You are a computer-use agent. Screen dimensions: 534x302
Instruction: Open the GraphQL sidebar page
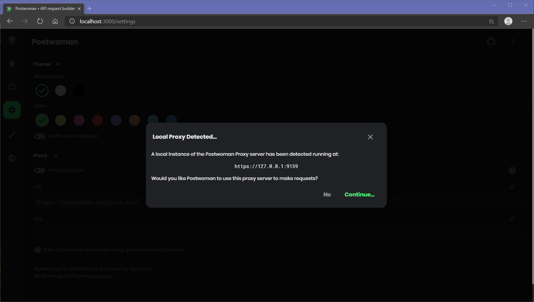12,87
